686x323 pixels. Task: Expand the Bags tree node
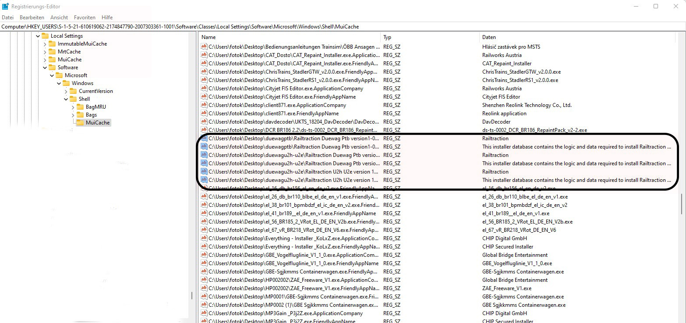pyautogui.click(x=73, y=115)
